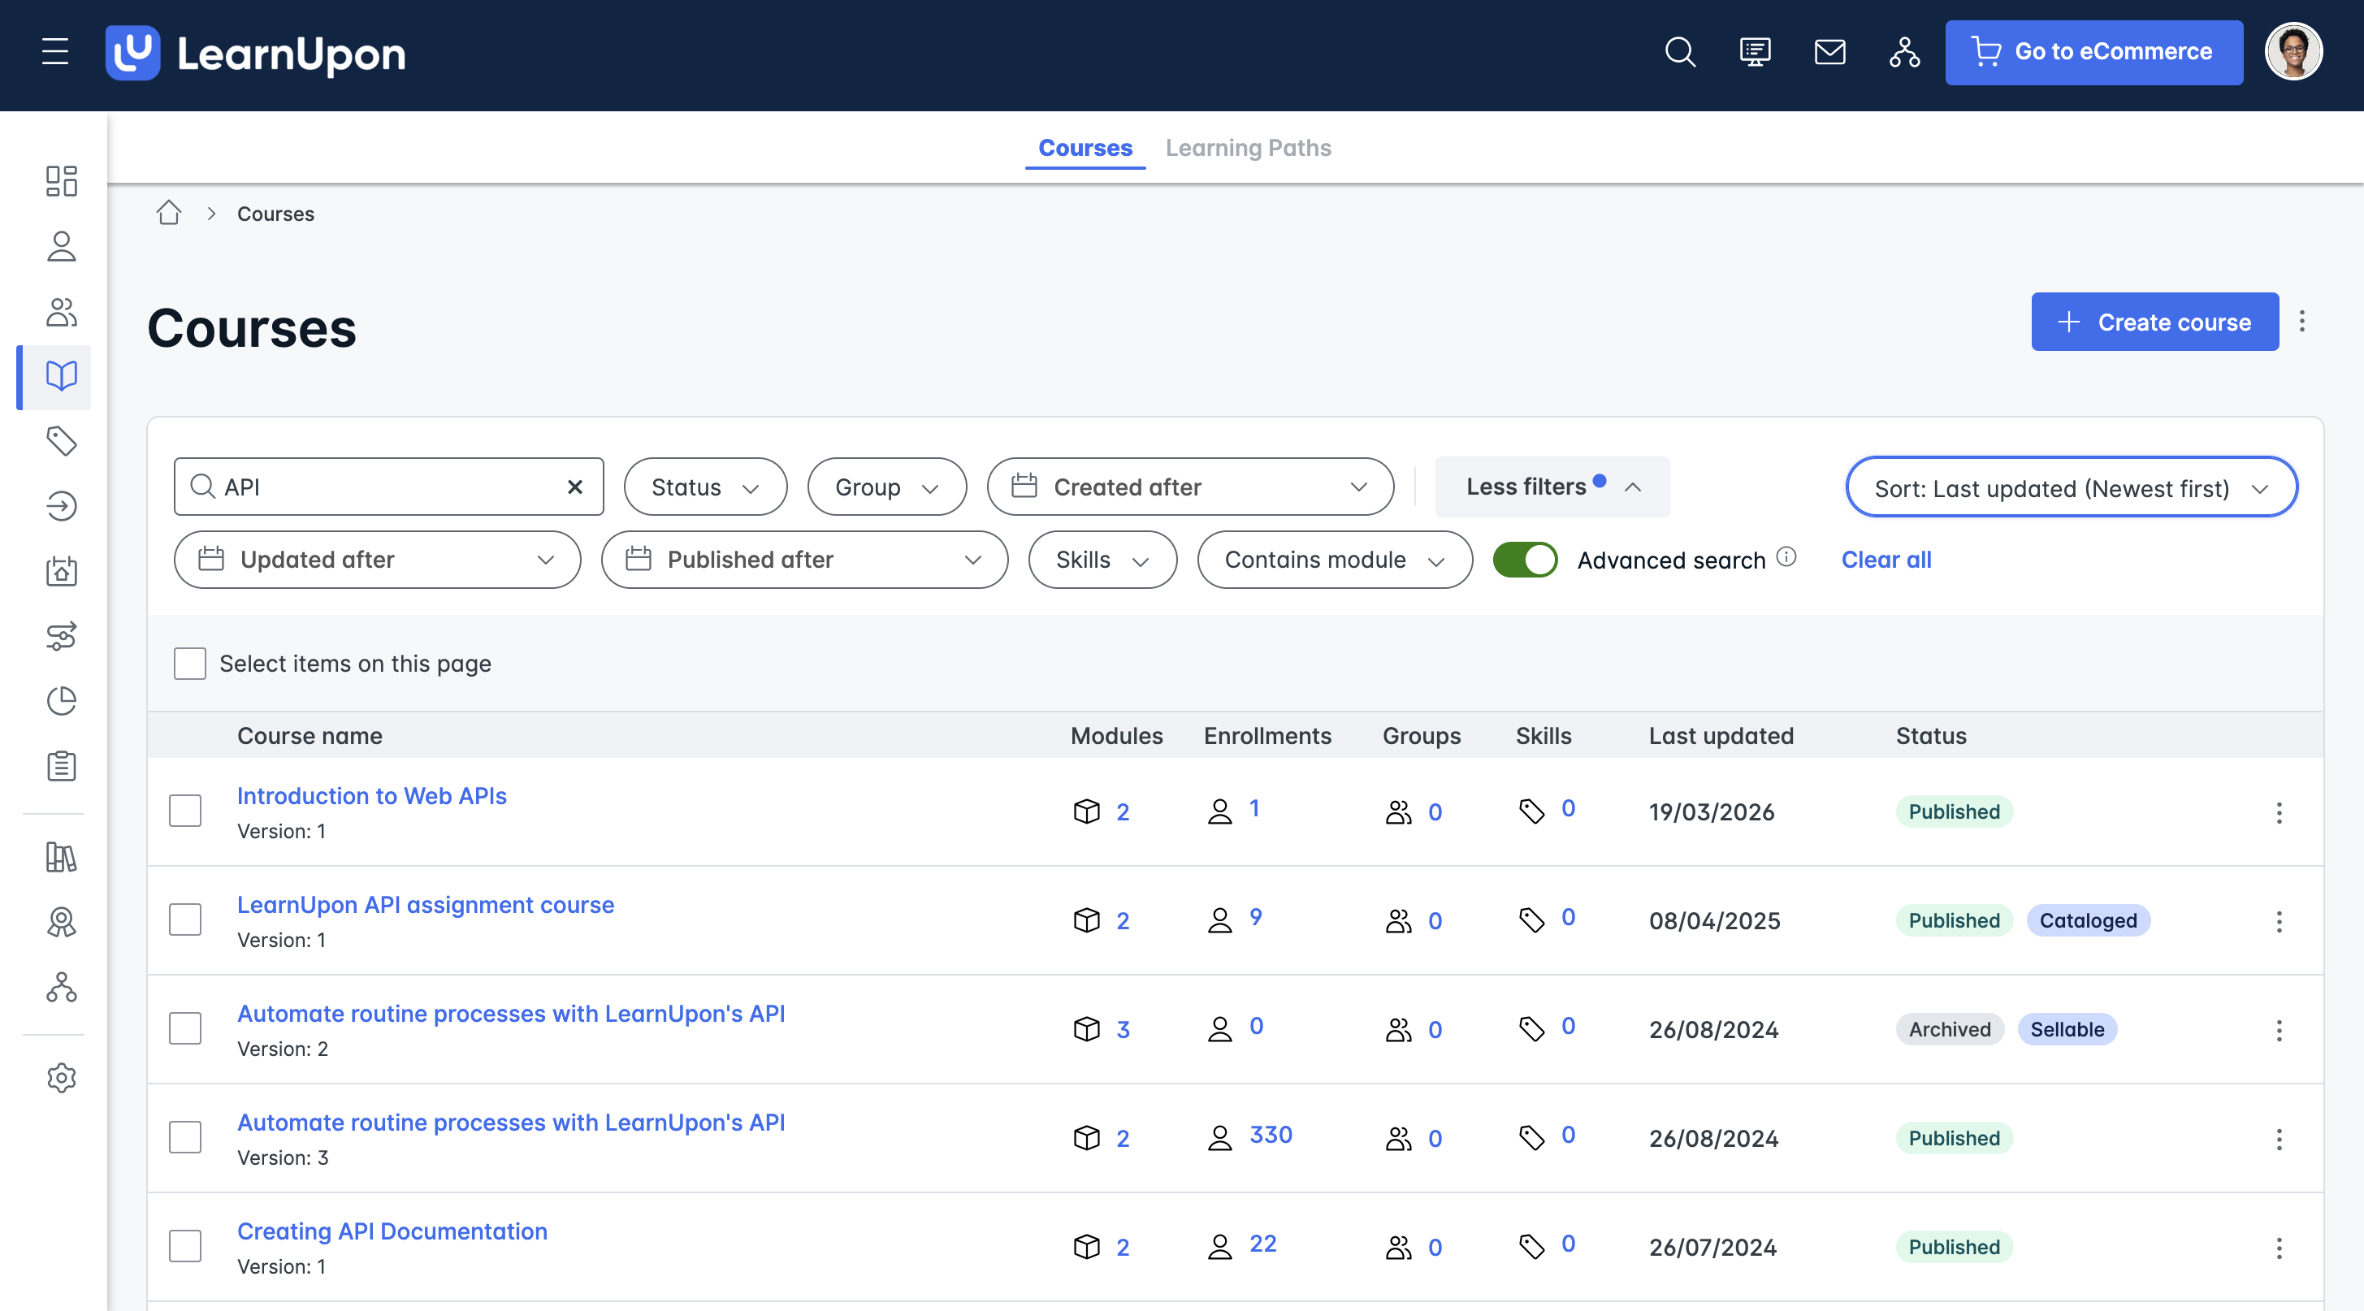This screenshot has height=1311, width=2364.
Task: Clear the API search text
Action: tap(575, 487)
